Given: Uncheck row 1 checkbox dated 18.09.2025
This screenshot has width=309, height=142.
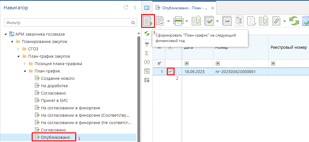Looking at the screenshot, I should click(170, 71).
